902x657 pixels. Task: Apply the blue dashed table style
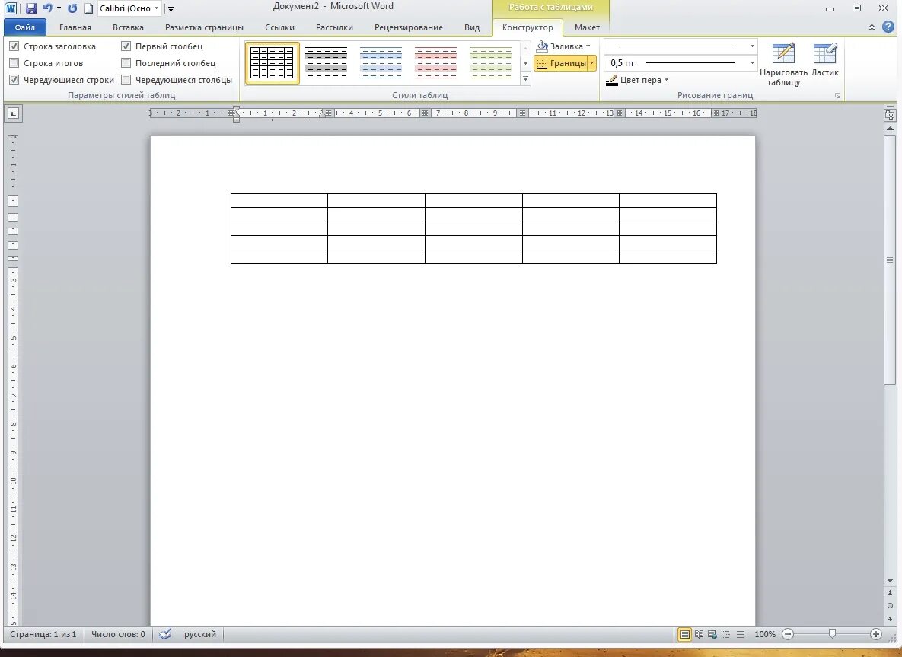click(381, 62)
